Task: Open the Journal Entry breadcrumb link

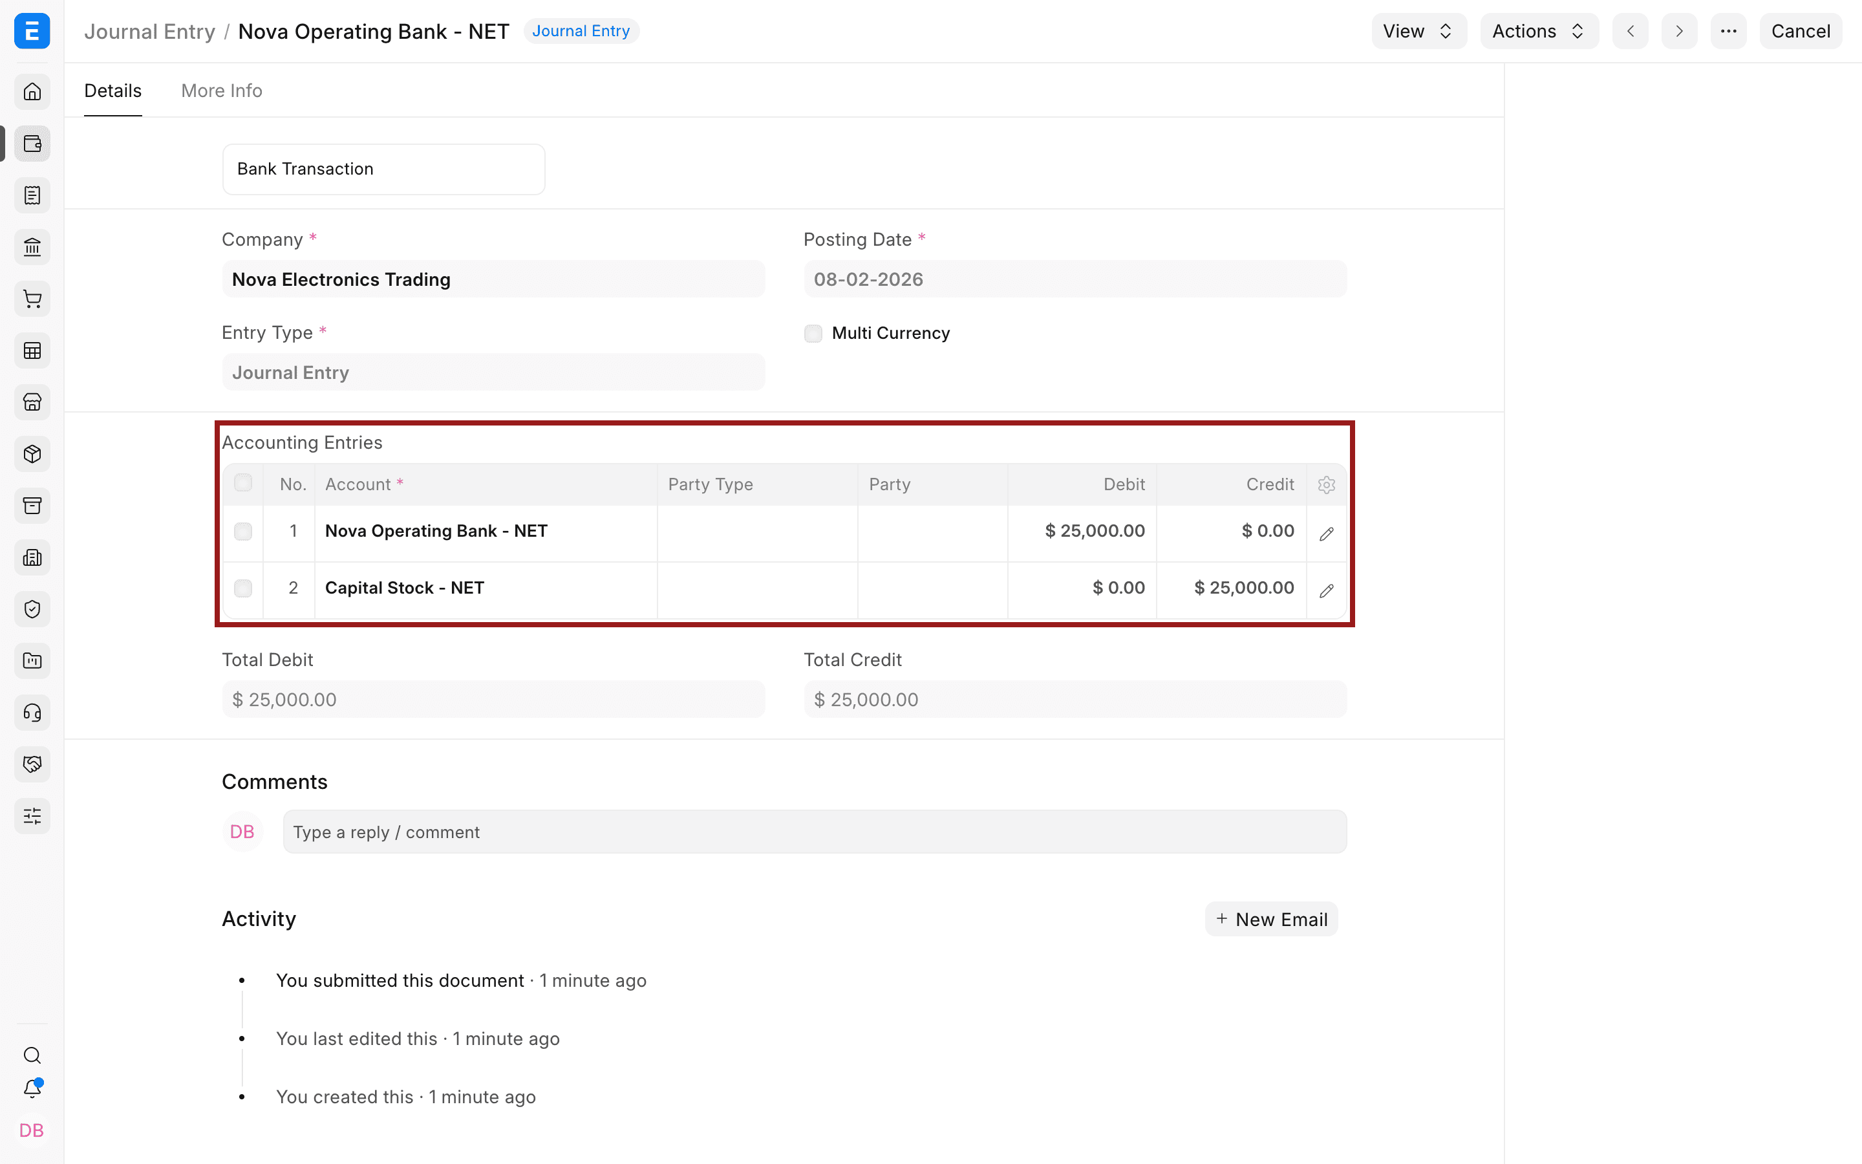Action: [149, 32]
